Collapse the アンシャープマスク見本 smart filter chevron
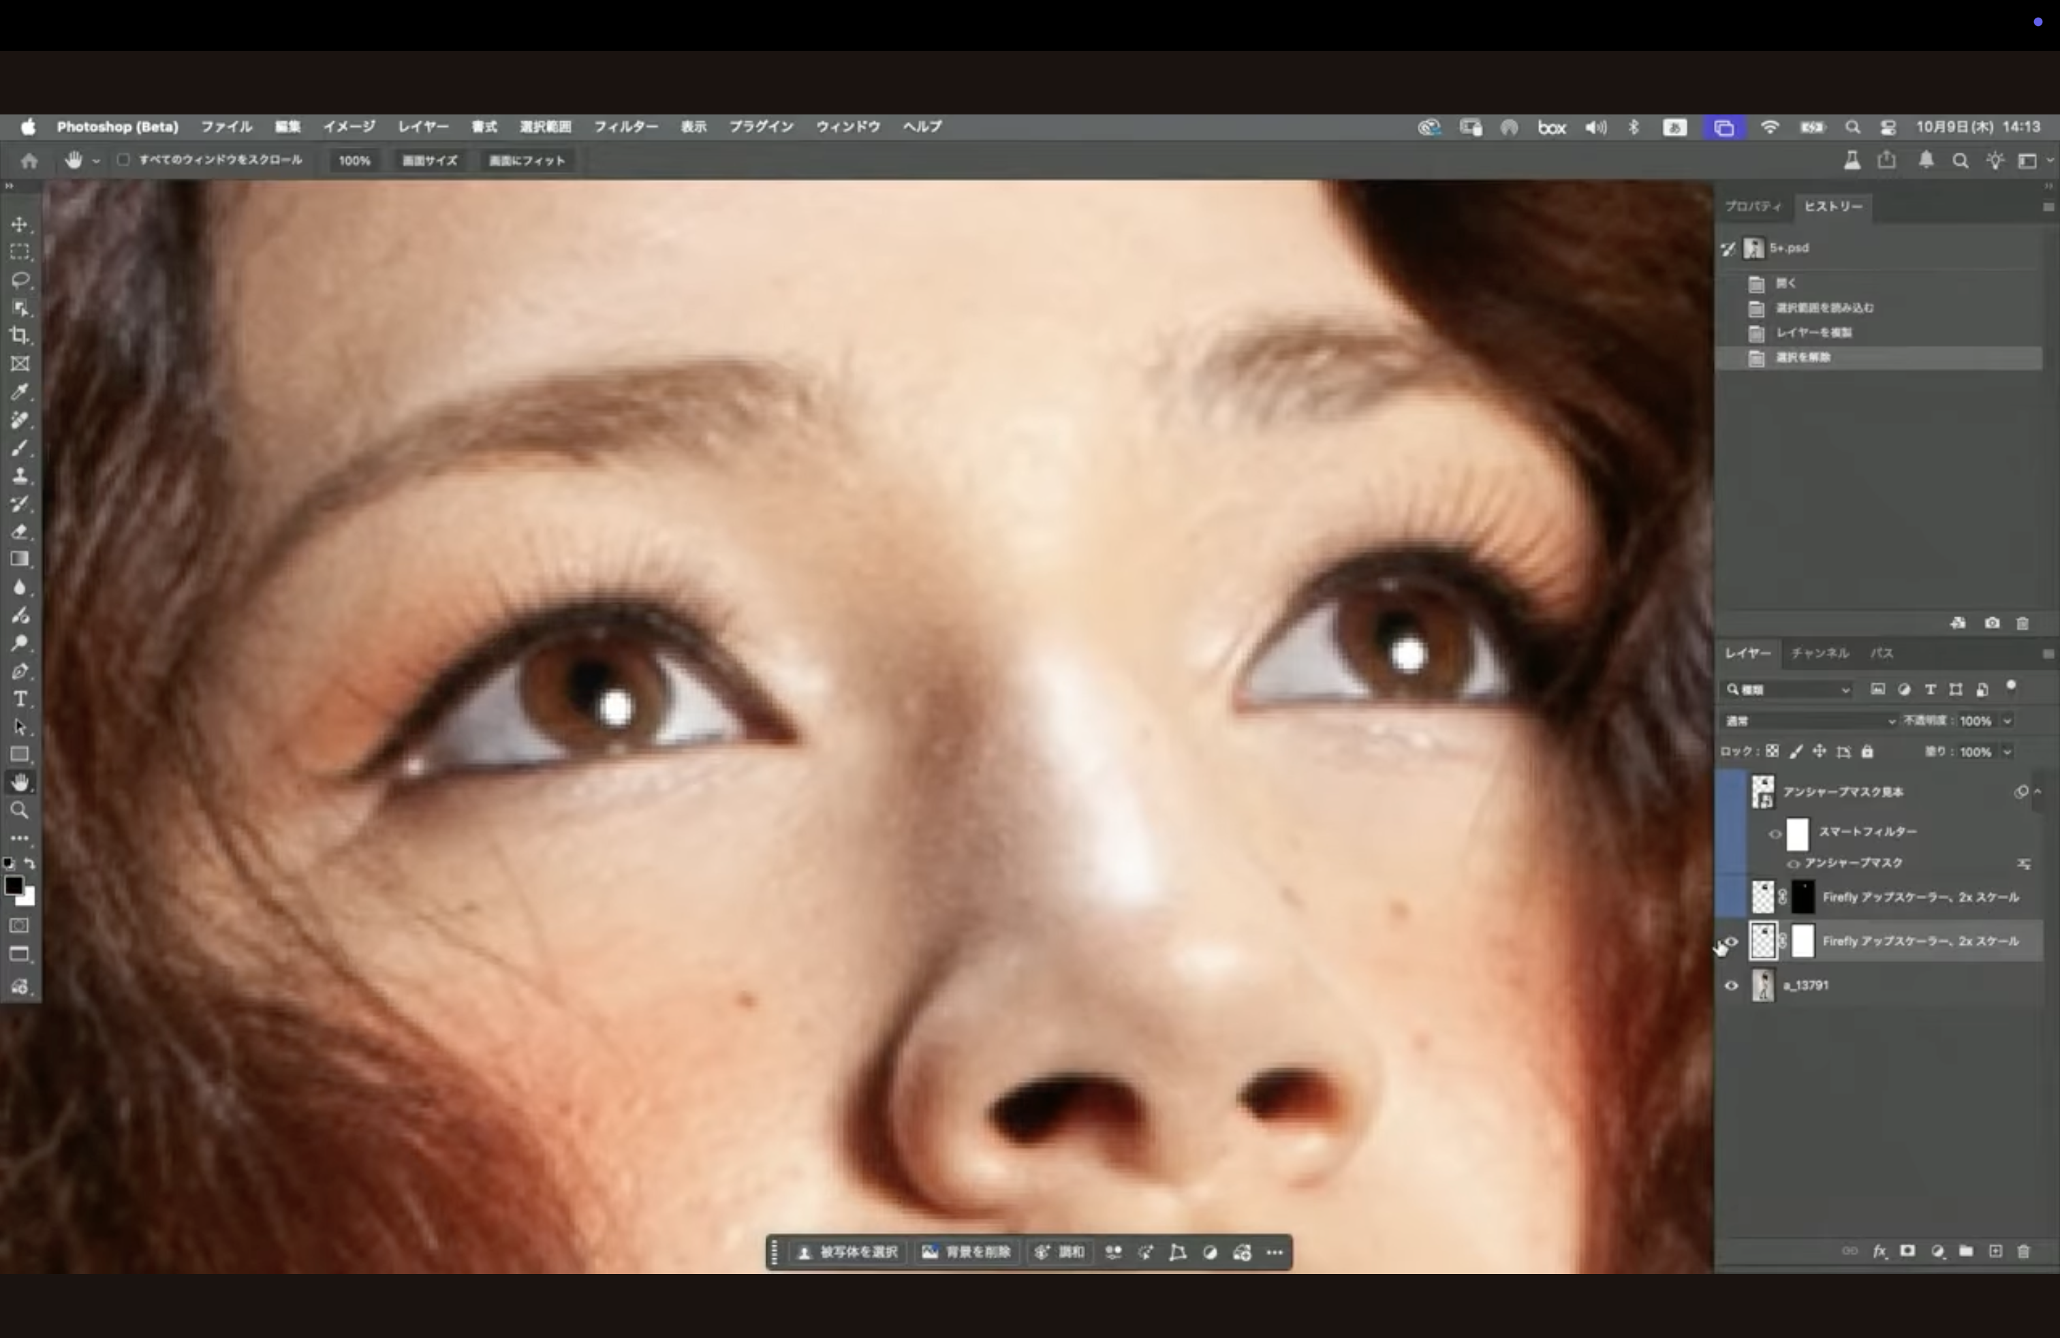 (2038, 791)
